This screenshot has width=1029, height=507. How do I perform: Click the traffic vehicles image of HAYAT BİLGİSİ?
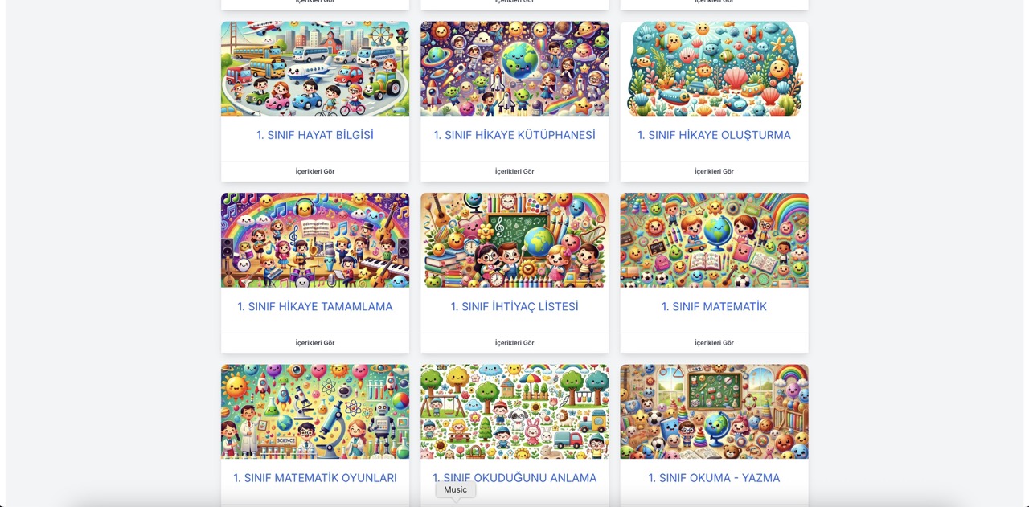coord(315,68)
